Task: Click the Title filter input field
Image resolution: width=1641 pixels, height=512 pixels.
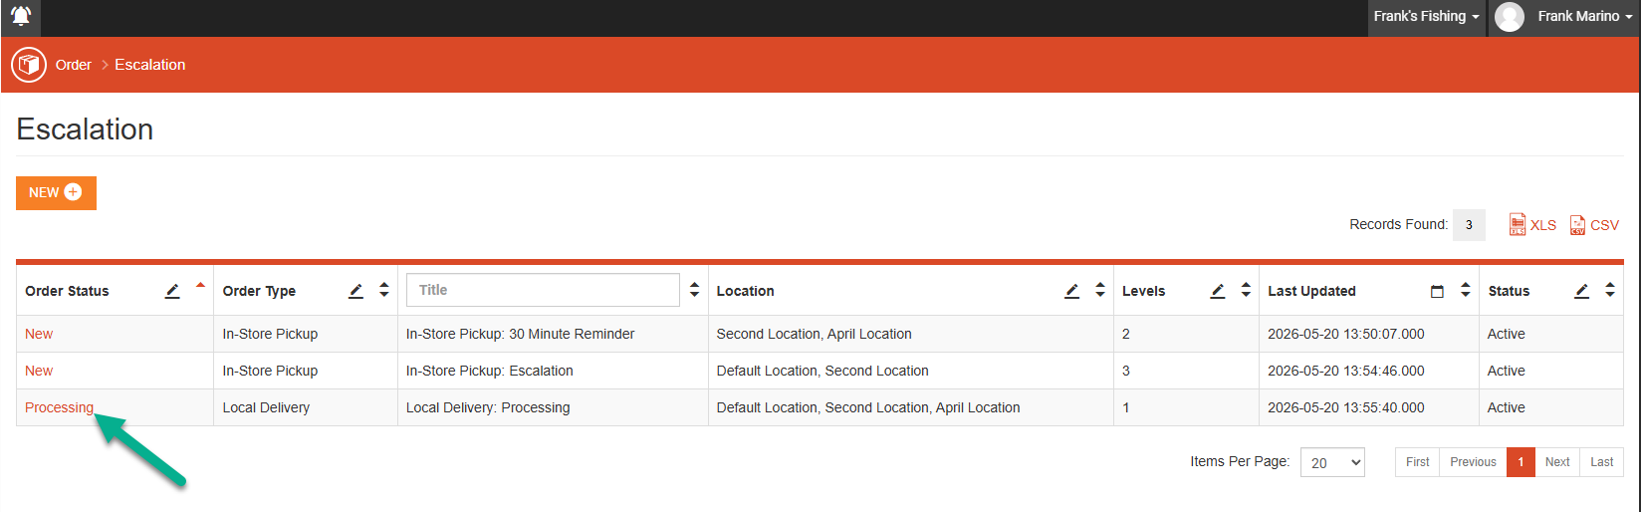Action: (x=543, y=290)
